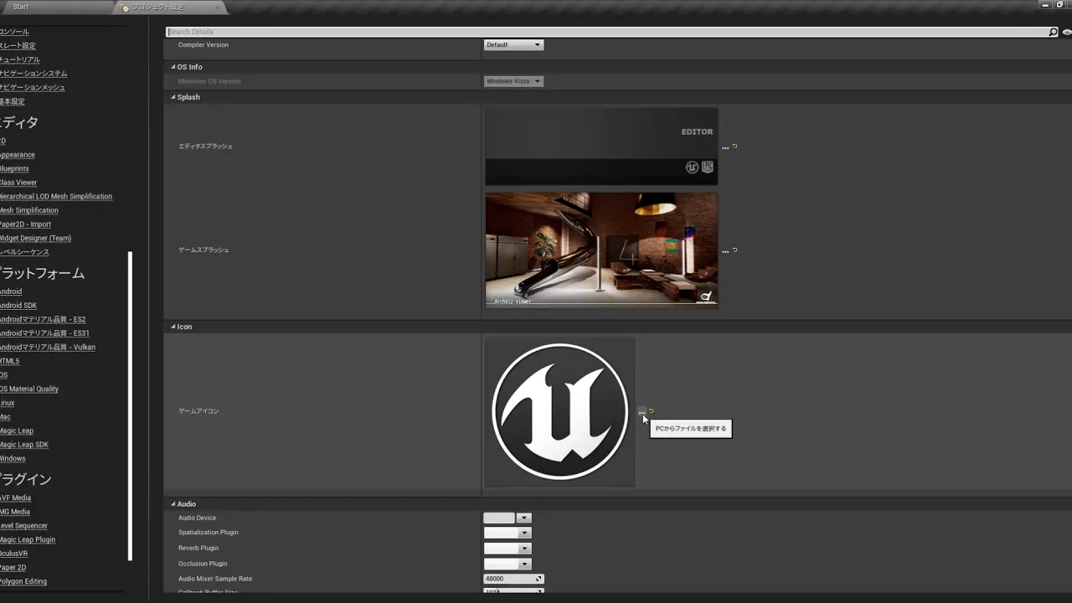The image size is (1072, 603).
Task: Open Androidマテリアル品質 - Vulkan settings
Action: point(48,348)
